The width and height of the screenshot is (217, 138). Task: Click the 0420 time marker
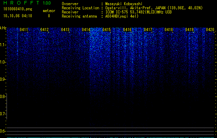pos(210,30)
